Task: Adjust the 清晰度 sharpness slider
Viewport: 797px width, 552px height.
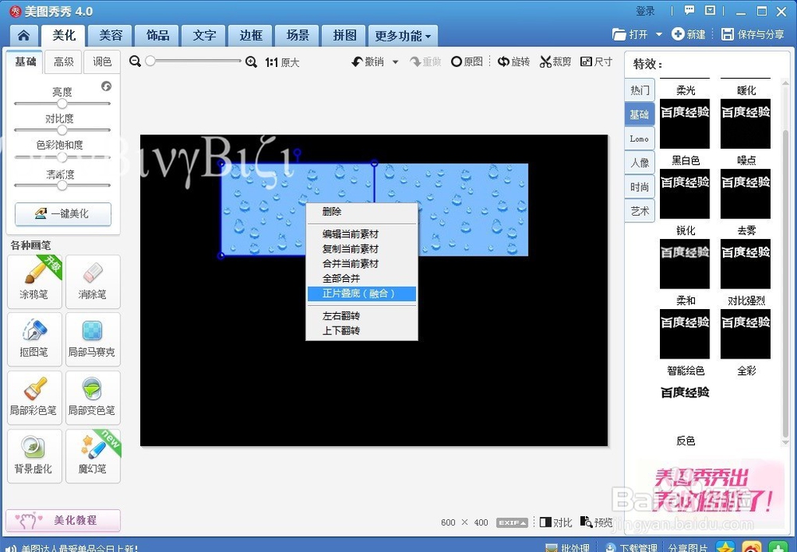Action: (x=62, y=186)
